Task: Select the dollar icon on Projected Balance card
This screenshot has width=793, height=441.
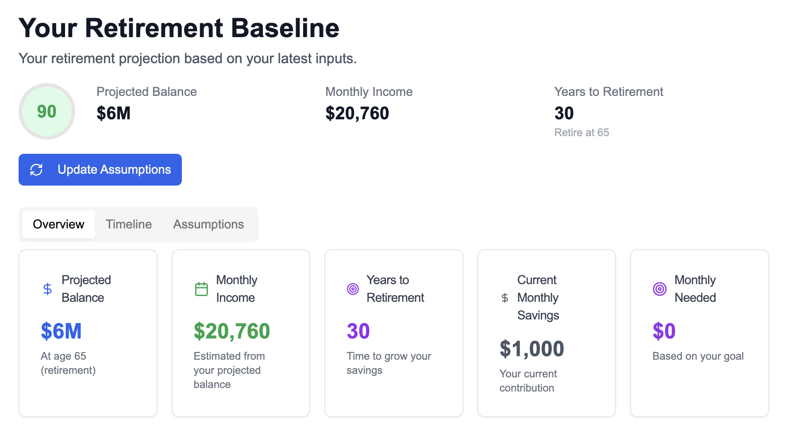Action: (x=46, y=289)
